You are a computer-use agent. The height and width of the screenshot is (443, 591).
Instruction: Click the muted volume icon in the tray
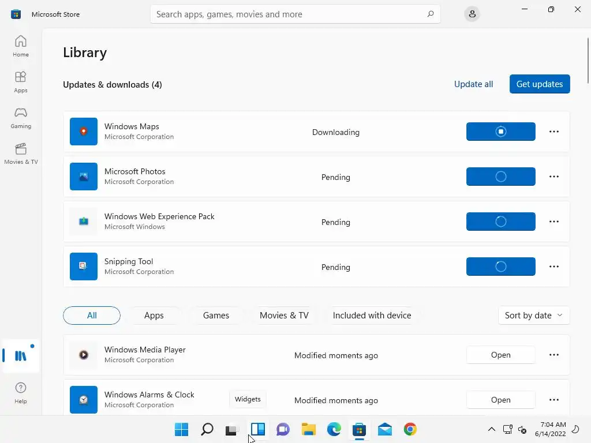[522, 429]
